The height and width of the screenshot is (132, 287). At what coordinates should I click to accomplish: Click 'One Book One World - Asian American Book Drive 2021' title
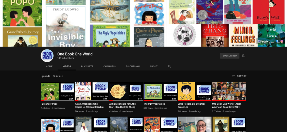[x=227, y=105]
